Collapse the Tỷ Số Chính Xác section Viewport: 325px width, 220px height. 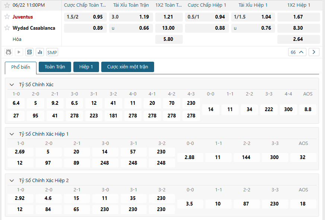[12, 85]
